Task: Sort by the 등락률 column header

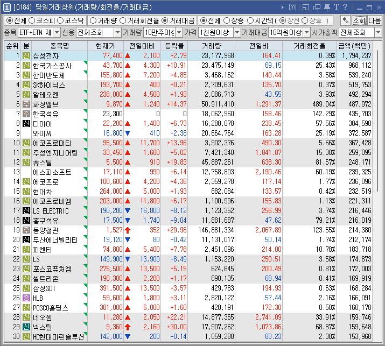Action: tap(174, 46)
